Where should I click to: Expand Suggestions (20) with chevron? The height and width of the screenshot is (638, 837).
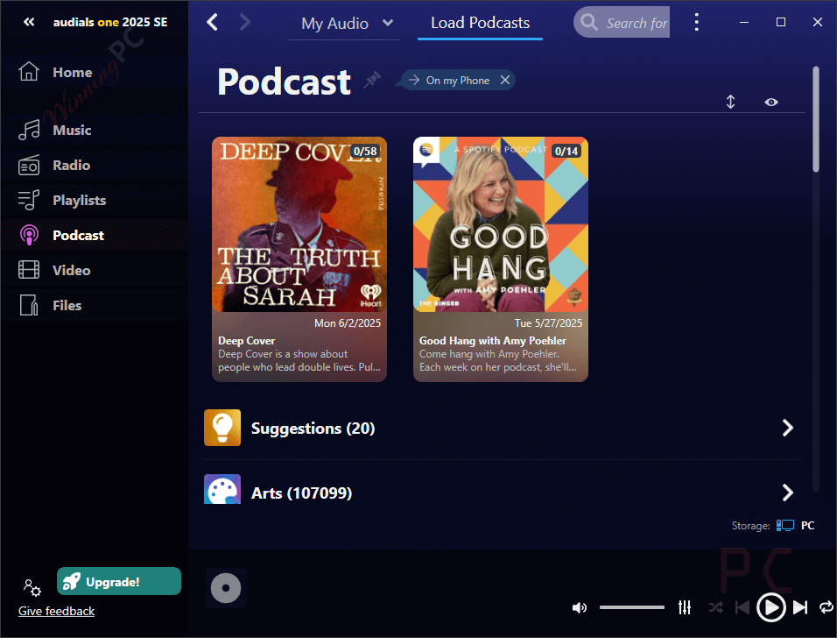pos(787,428)
